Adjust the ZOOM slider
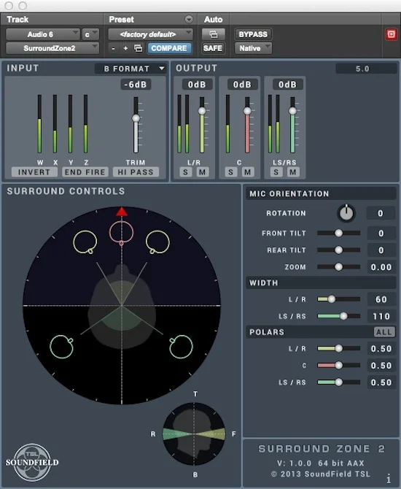This screenshot has height=489, width=401. click(339, 267)
